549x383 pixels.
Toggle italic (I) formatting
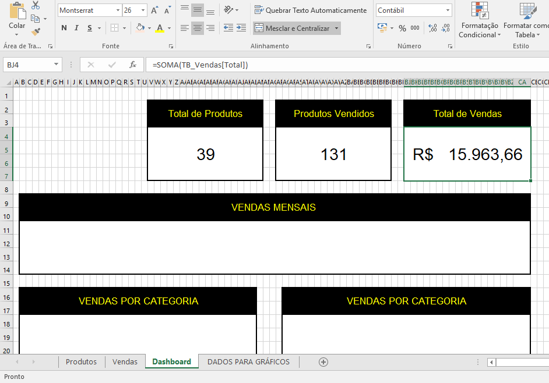(77, 28)
